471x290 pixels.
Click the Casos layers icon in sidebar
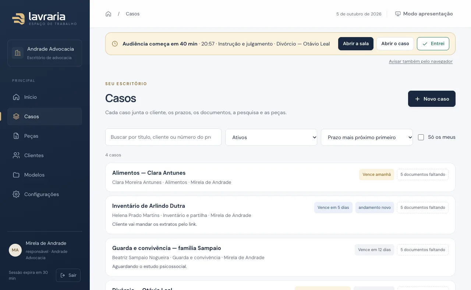coord(16,116)
